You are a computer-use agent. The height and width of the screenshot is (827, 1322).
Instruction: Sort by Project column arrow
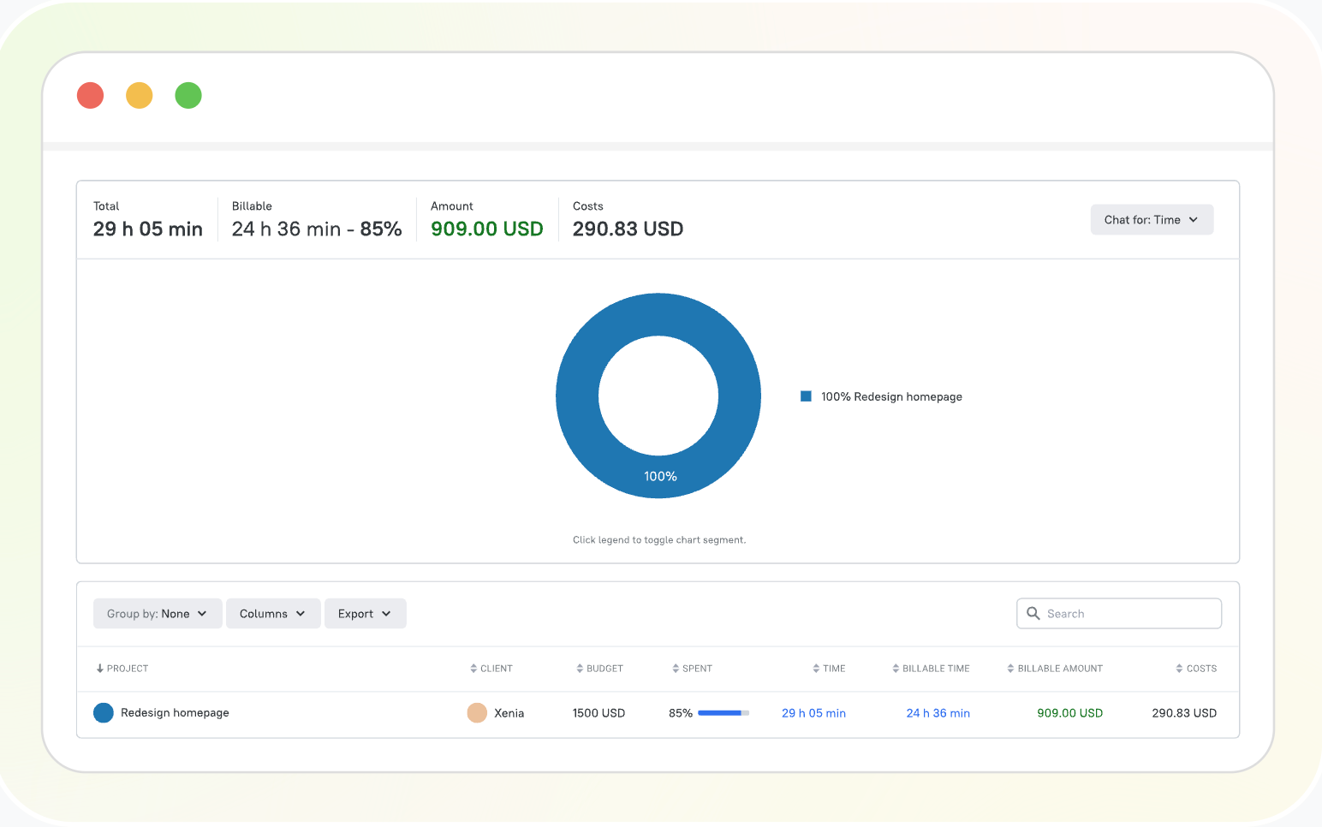[x=100, y=669]
